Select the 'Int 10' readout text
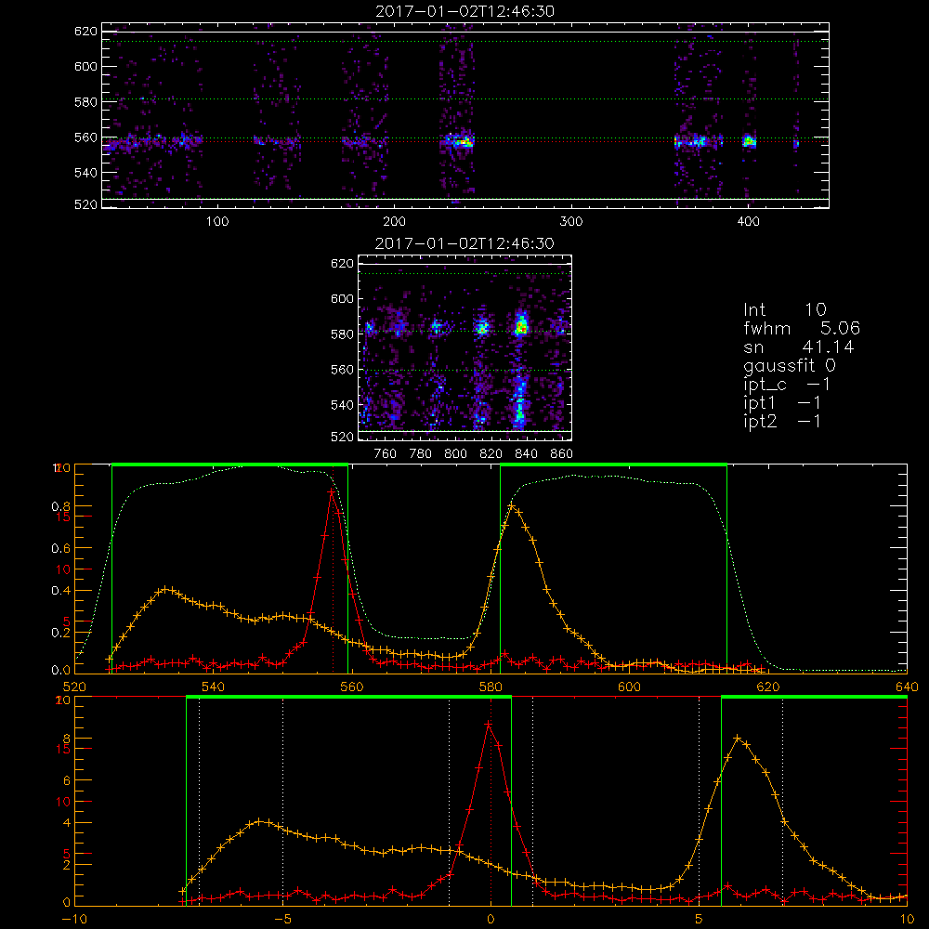 [x=785, y=310]
